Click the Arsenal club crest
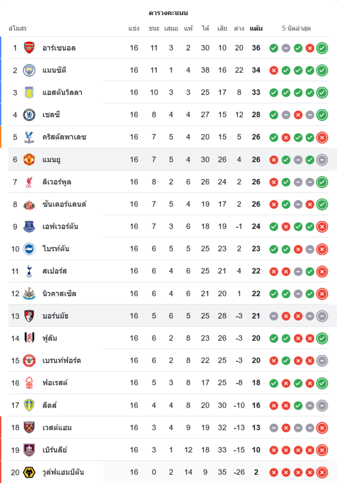The height and width of the screenshot is (489, 337). pos(29,48)
